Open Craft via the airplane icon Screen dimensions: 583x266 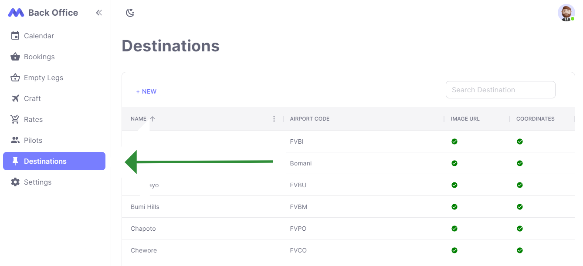pos(15,98)
